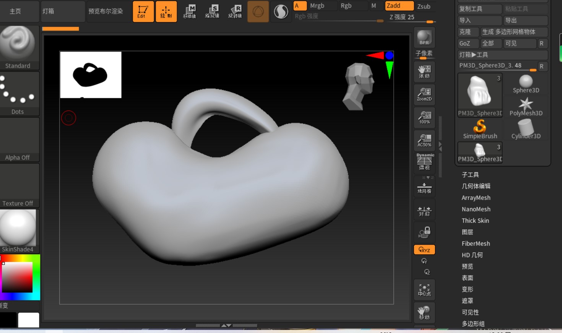Click 生成 多边形网格物体 button
Screen dimensions: 562x333
click(x=514, y=32)
